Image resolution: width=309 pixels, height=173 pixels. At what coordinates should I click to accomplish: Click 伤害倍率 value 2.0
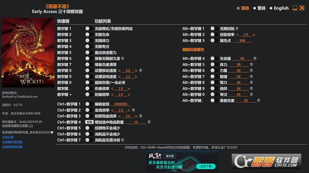pos(121,89)
